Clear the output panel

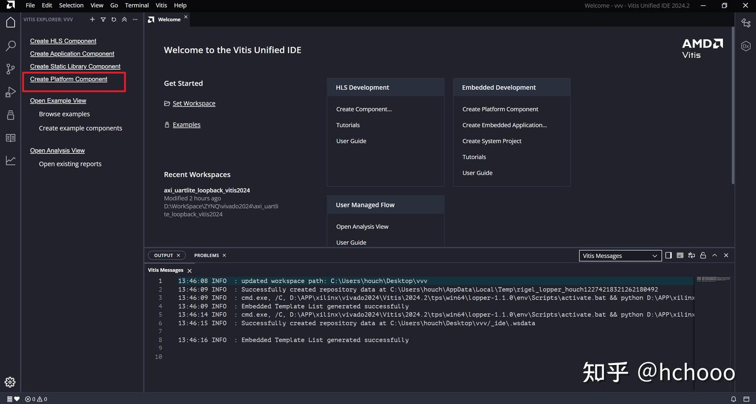pos(680,256)
